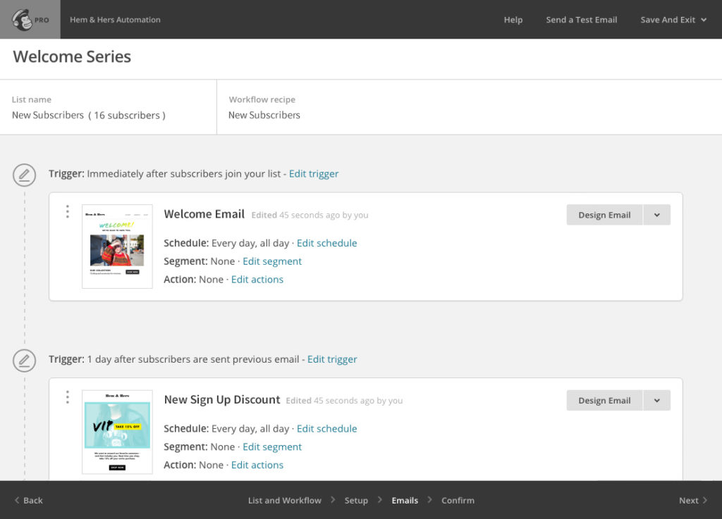Select the Emails step

(x=405, y=500)
